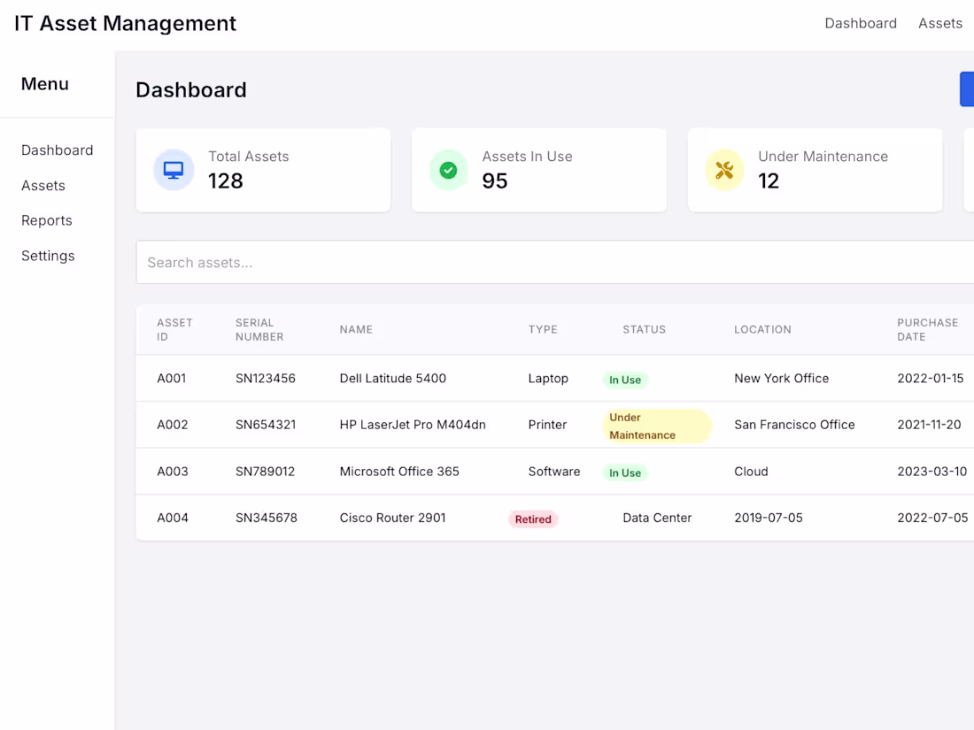Click the In Use badge for A003
974x730 pixels.
click(625, 473)
